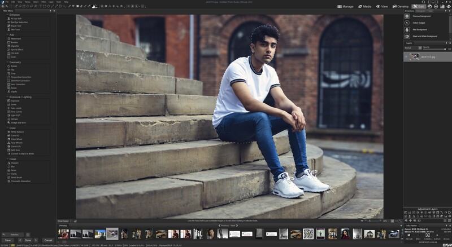Viewport: 452px width, 247px height.
Task: Click the Save button
Action: [8, 240]
